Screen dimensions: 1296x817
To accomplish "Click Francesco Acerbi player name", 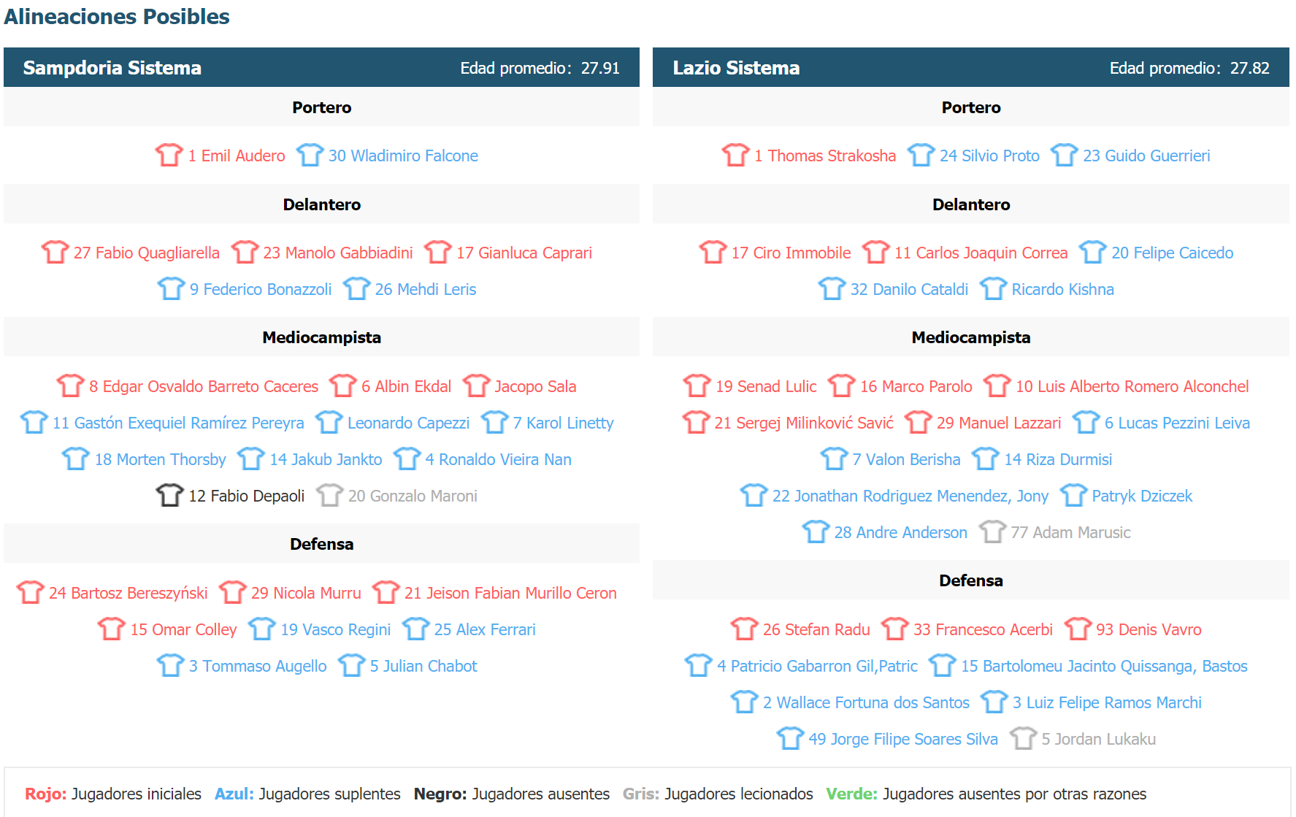I will tap(983, 629).
